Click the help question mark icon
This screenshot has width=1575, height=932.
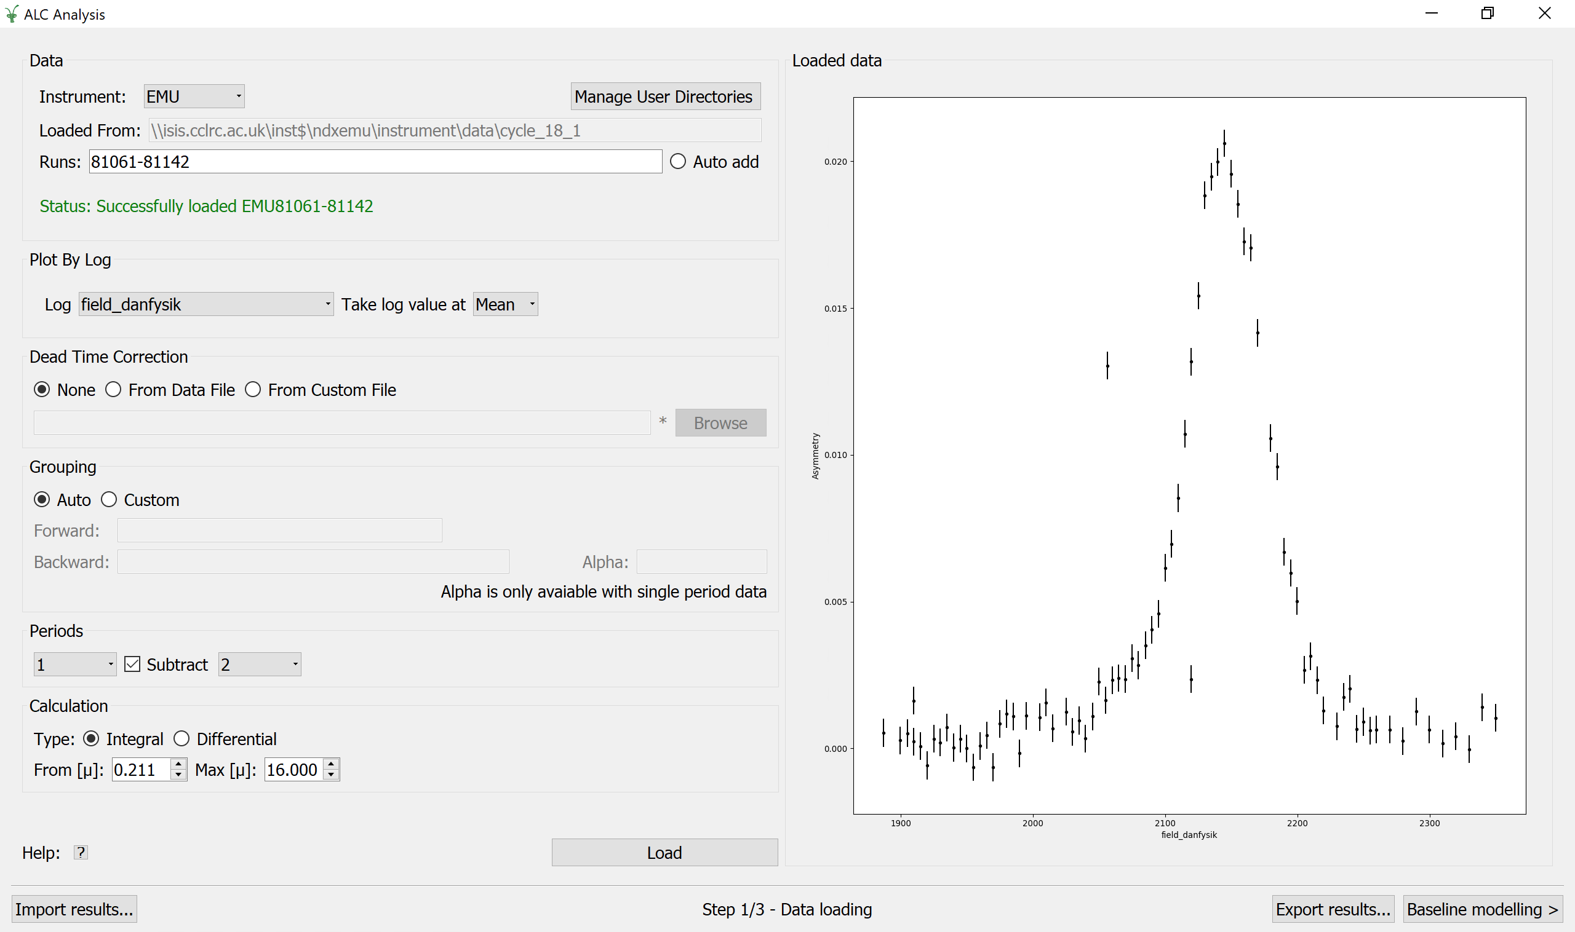(x=81, y=852)
